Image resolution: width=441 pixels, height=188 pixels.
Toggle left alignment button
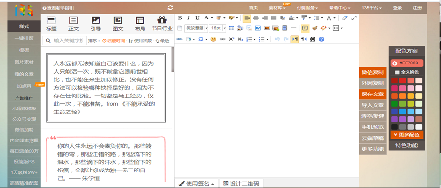[247, 18]
